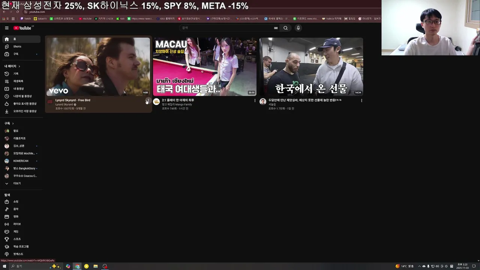Open Shorts from the sidebar
Viewport: 480px width, 270px height.
[x=21, y=46]
